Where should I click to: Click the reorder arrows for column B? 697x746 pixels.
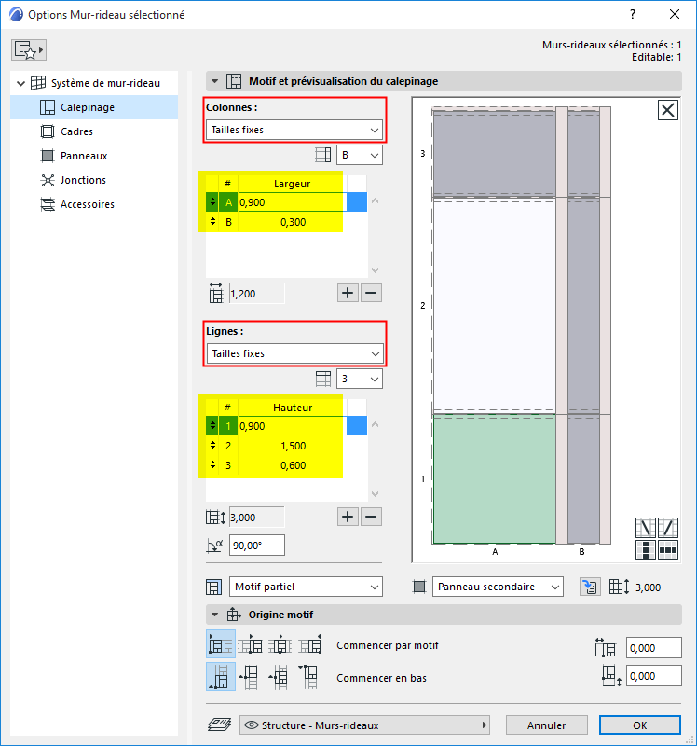(212, 222)
